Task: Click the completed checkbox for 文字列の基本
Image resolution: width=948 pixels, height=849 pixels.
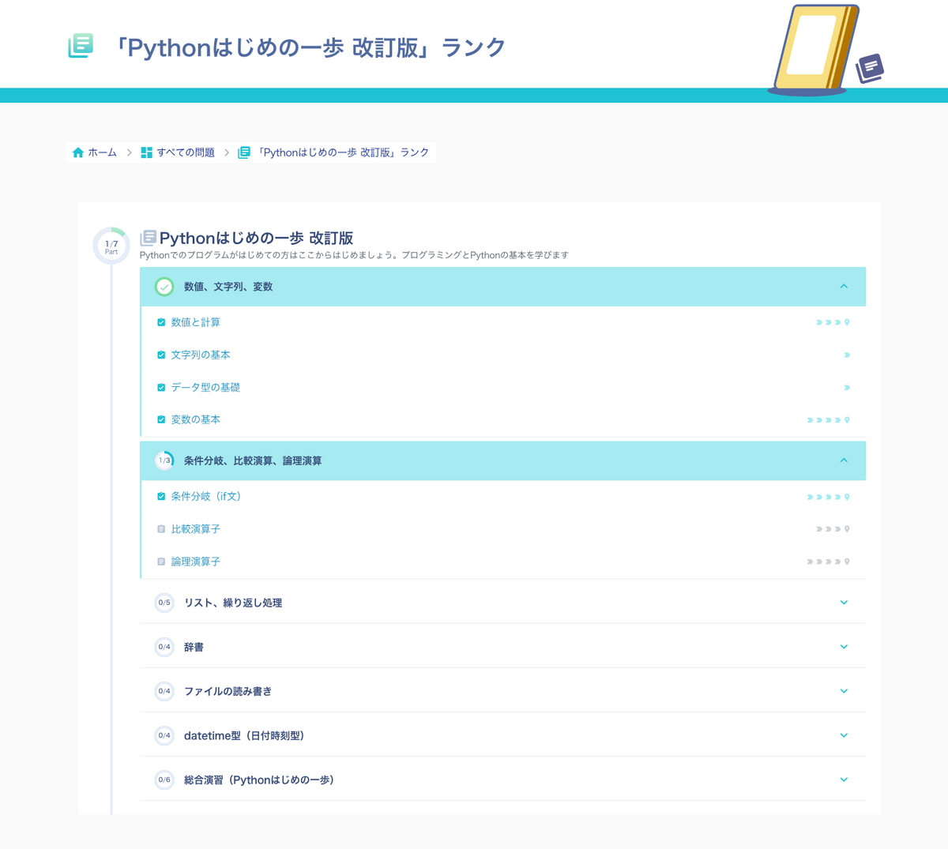Action: tap(161, 355)
